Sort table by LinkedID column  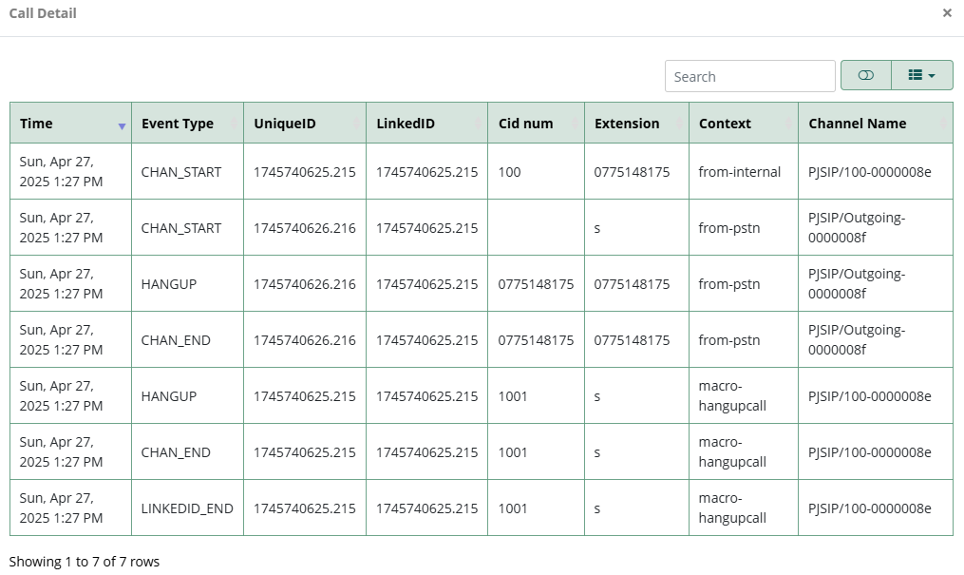pos(426,124)
